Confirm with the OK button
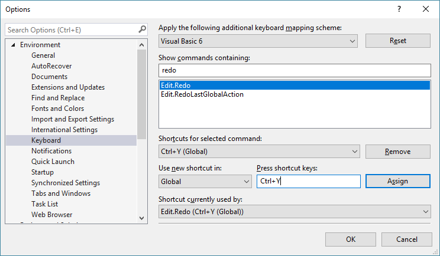The width and height of the screenshot is (440, 256). pos(351,239)
